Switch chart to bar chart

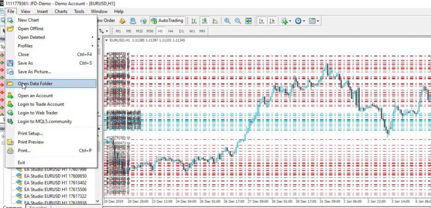point(194,21)
